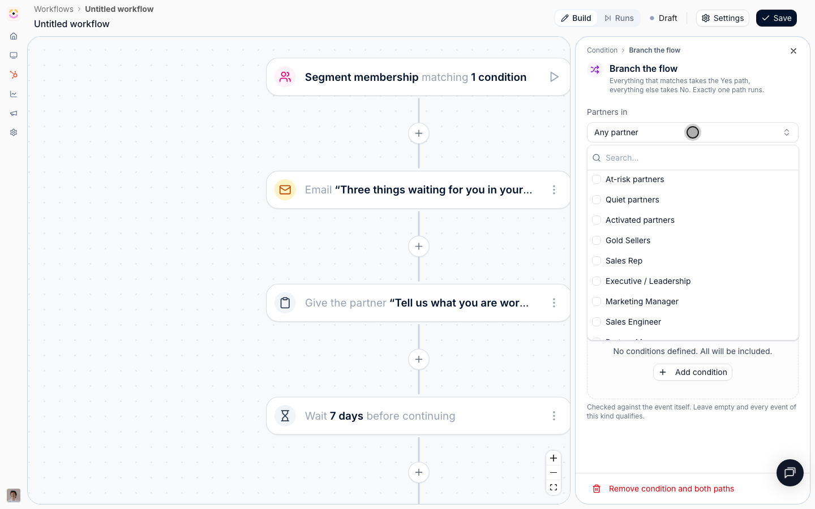The width and height of the screenshot is (815, 509).
Task: Zoom in on the workflow canvas
Action: [x=554, y=458]
